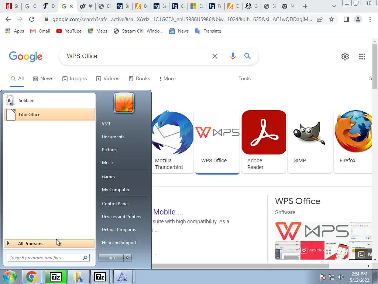Viewport: 378px width, 284px height.
Task: Open Documents from Start menu
Action: click(x=113, y=137)
